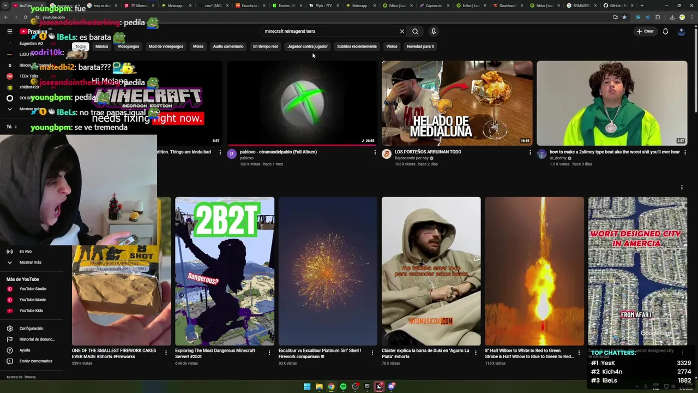
Task: Open options menu for 2slimey type beat video
Action: point(685,152)
